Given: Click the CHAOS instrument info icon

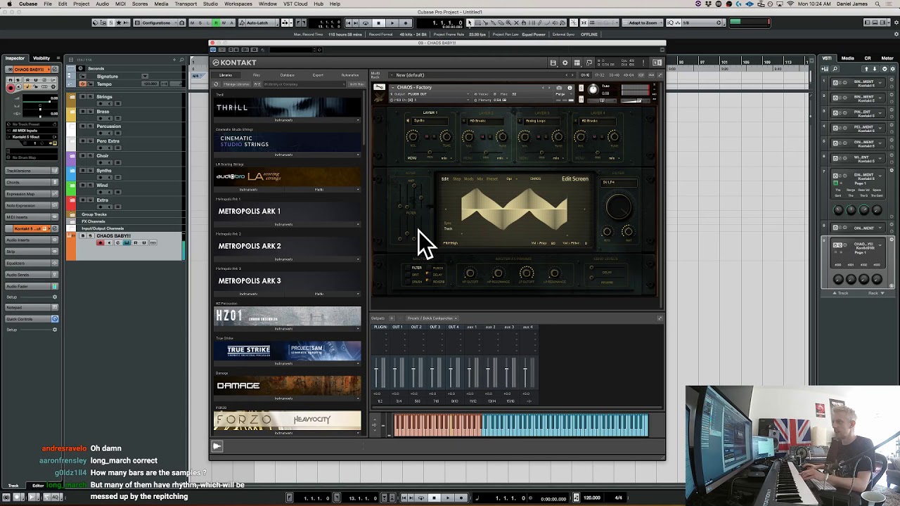Looking at the screenshot, I should coord(570,88).
